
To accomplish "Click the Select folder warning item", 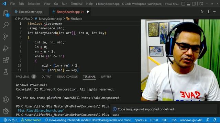I will pos(31,120).
